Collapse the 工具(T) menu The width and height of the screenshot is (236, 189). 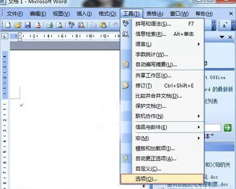click(x=131, y=14)
